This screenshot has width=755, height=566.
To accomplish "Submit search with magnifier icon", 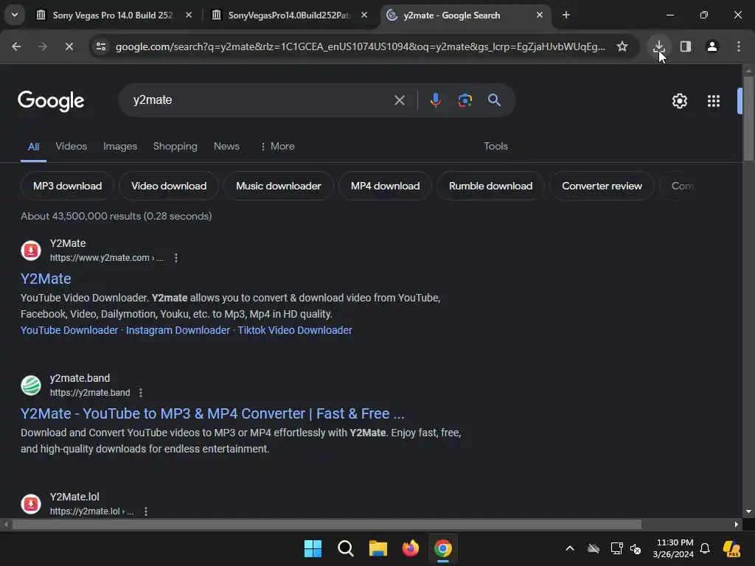I will pos(494,100).
